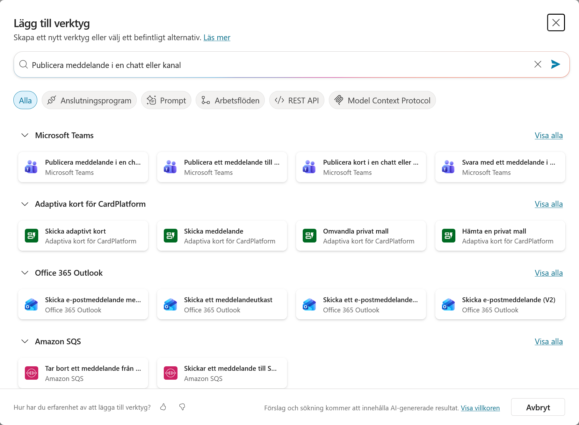Click Teams icon on Publicera kort i en chatt card

click(309, 167)
